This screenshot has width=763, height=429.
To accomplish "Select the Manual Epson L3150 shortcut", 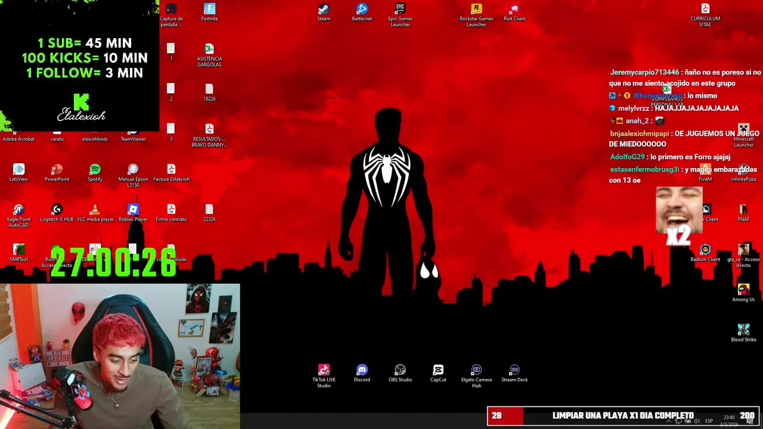I will [x=133, y=176].
